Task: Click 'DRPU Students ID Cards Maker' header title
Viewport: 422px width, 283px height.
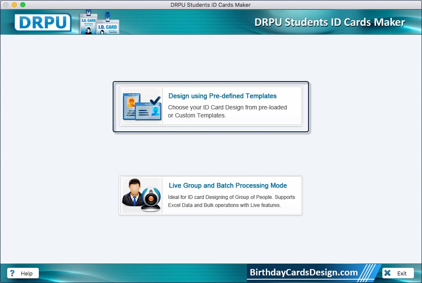Action: (330, 22)
